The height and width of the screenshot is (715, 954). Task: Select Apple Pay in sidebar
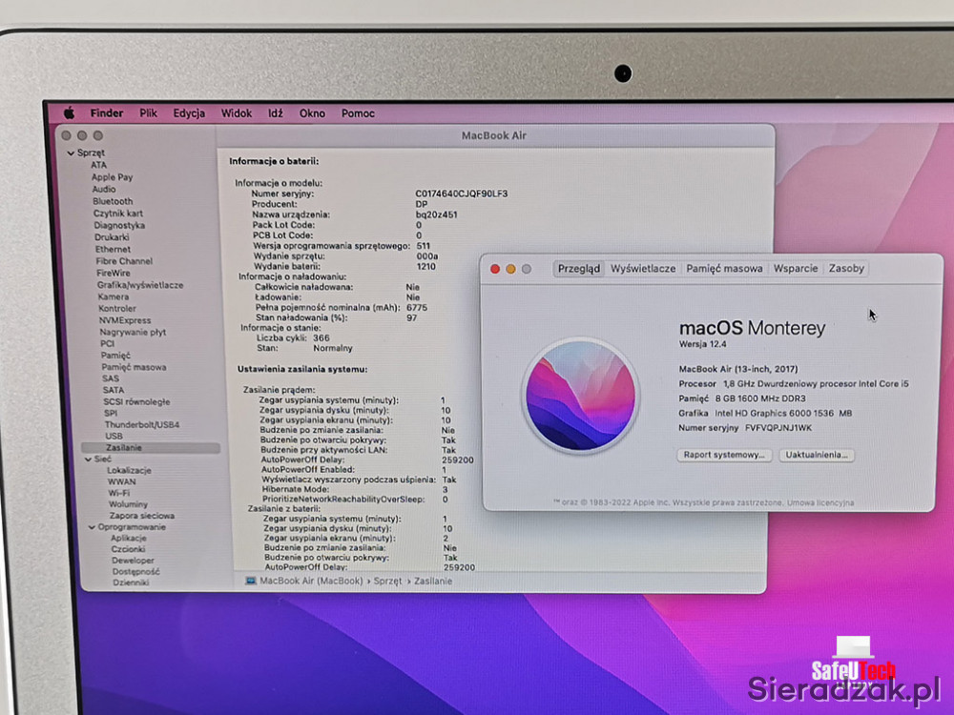(112, 177)
